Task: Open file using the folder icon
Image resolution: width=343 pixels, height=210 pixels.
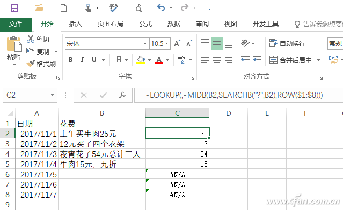Action: tap(39, 8)
